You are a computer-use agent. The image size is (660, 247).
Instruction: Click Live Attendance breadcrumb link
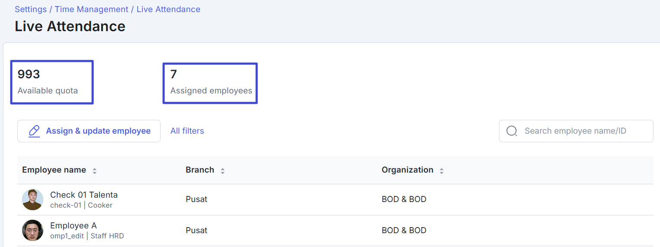[168, 9]
